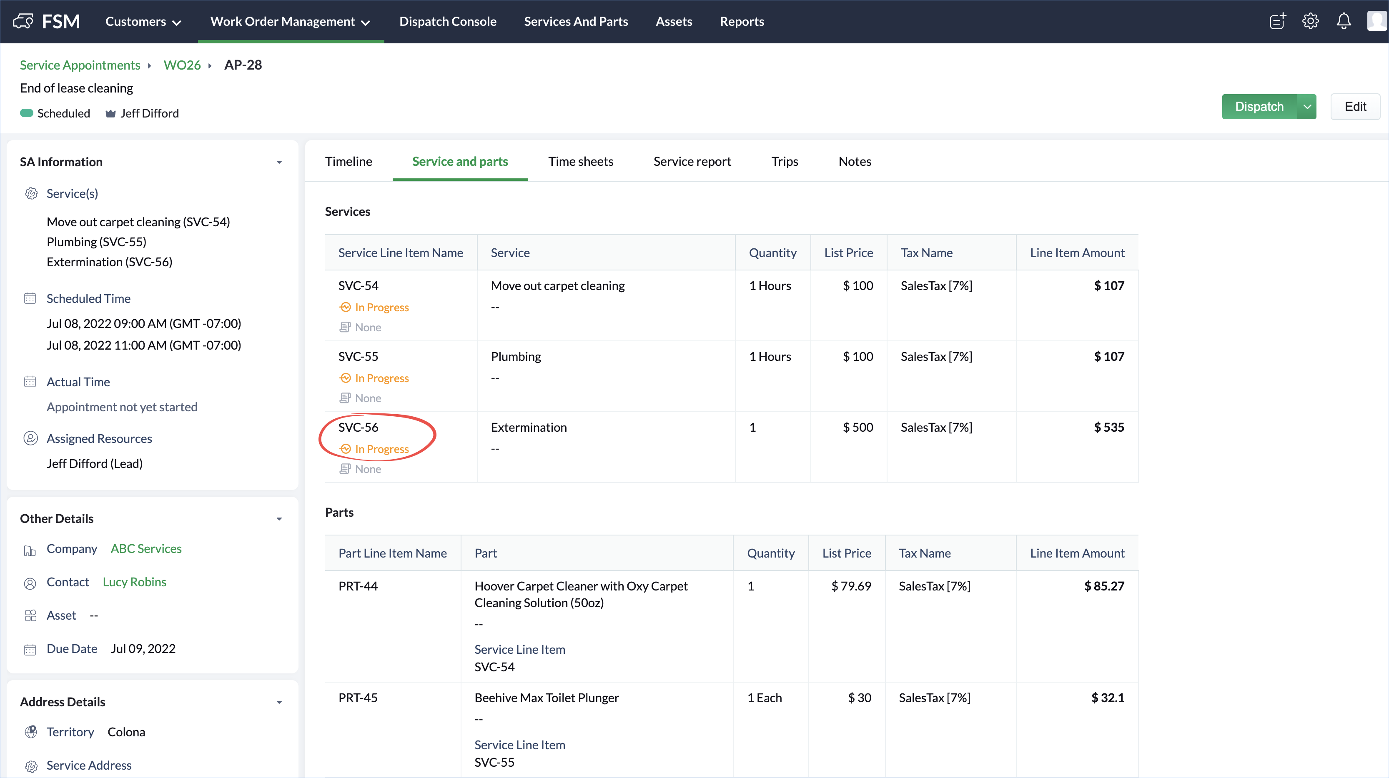Click the user profile avatar
The width and height of the screenshot is (1389, 778).
(1376, 22)
